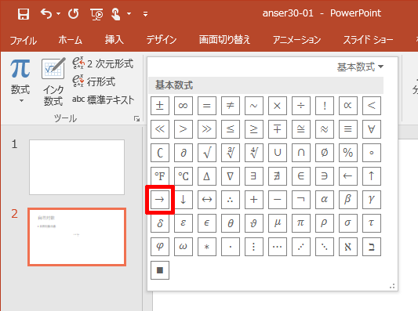Insert the mu μ symbol
Viewport: 418px width, 311px height.
click(x=278, y=223)
